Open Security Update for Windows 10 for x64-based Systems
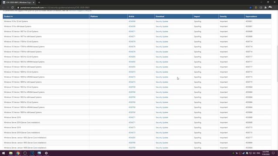This screenshot has width=278, height=156. point(162,26)
